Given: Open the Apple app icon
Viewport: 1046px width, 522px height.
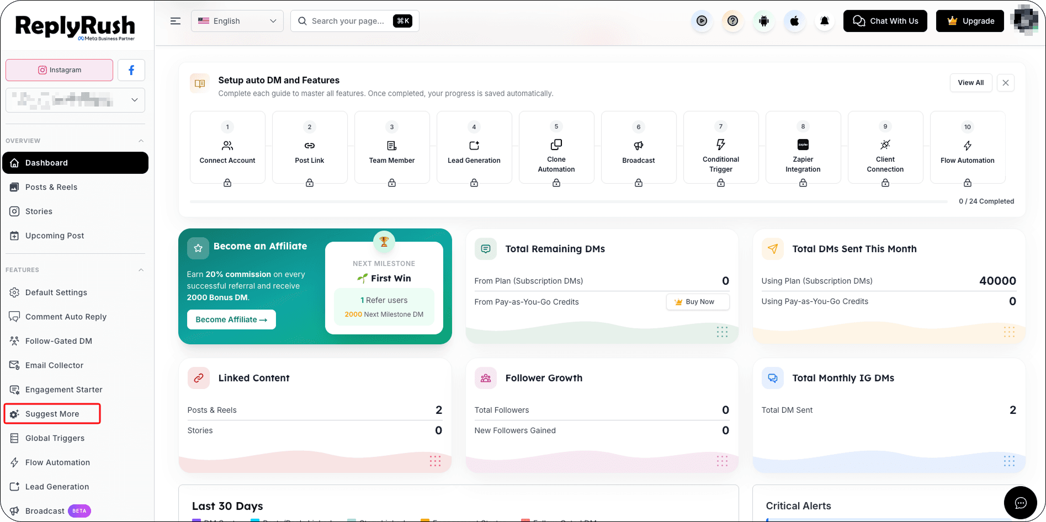Looking at the screenshot, I should (794, 21).
